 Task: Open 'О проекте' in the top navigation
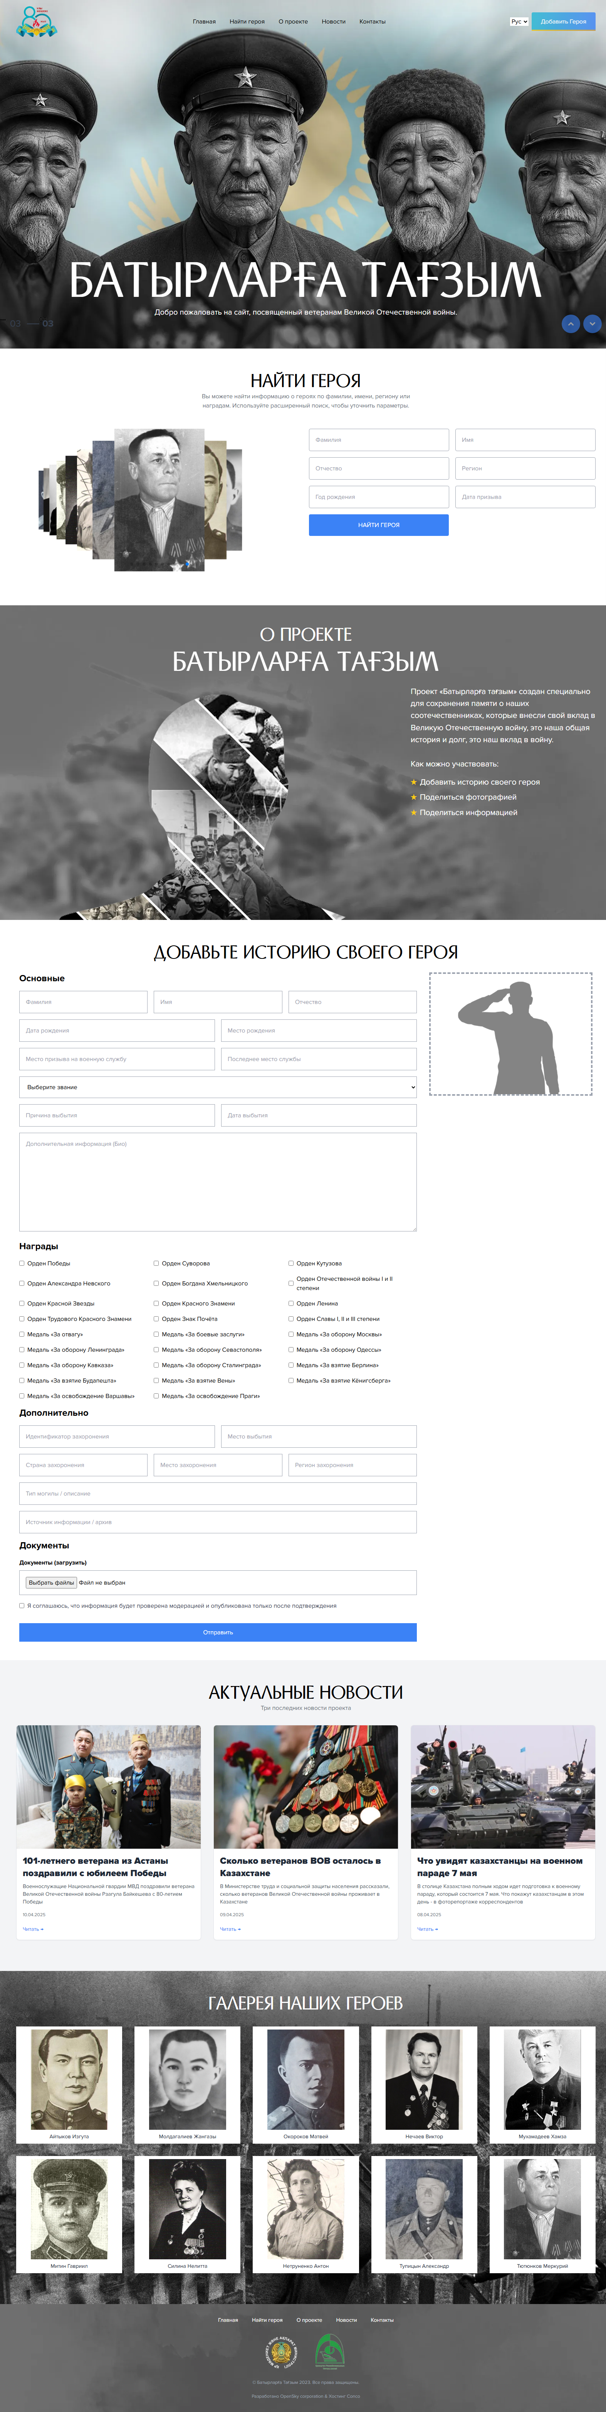pos(293,22)
